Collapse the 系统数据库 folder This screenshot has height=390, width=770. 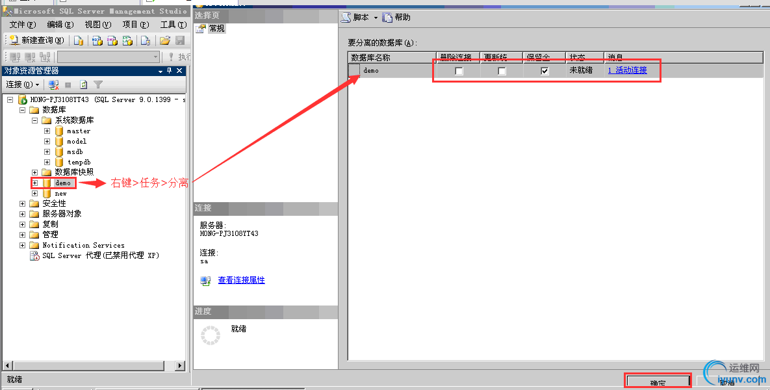coord(35,120)
